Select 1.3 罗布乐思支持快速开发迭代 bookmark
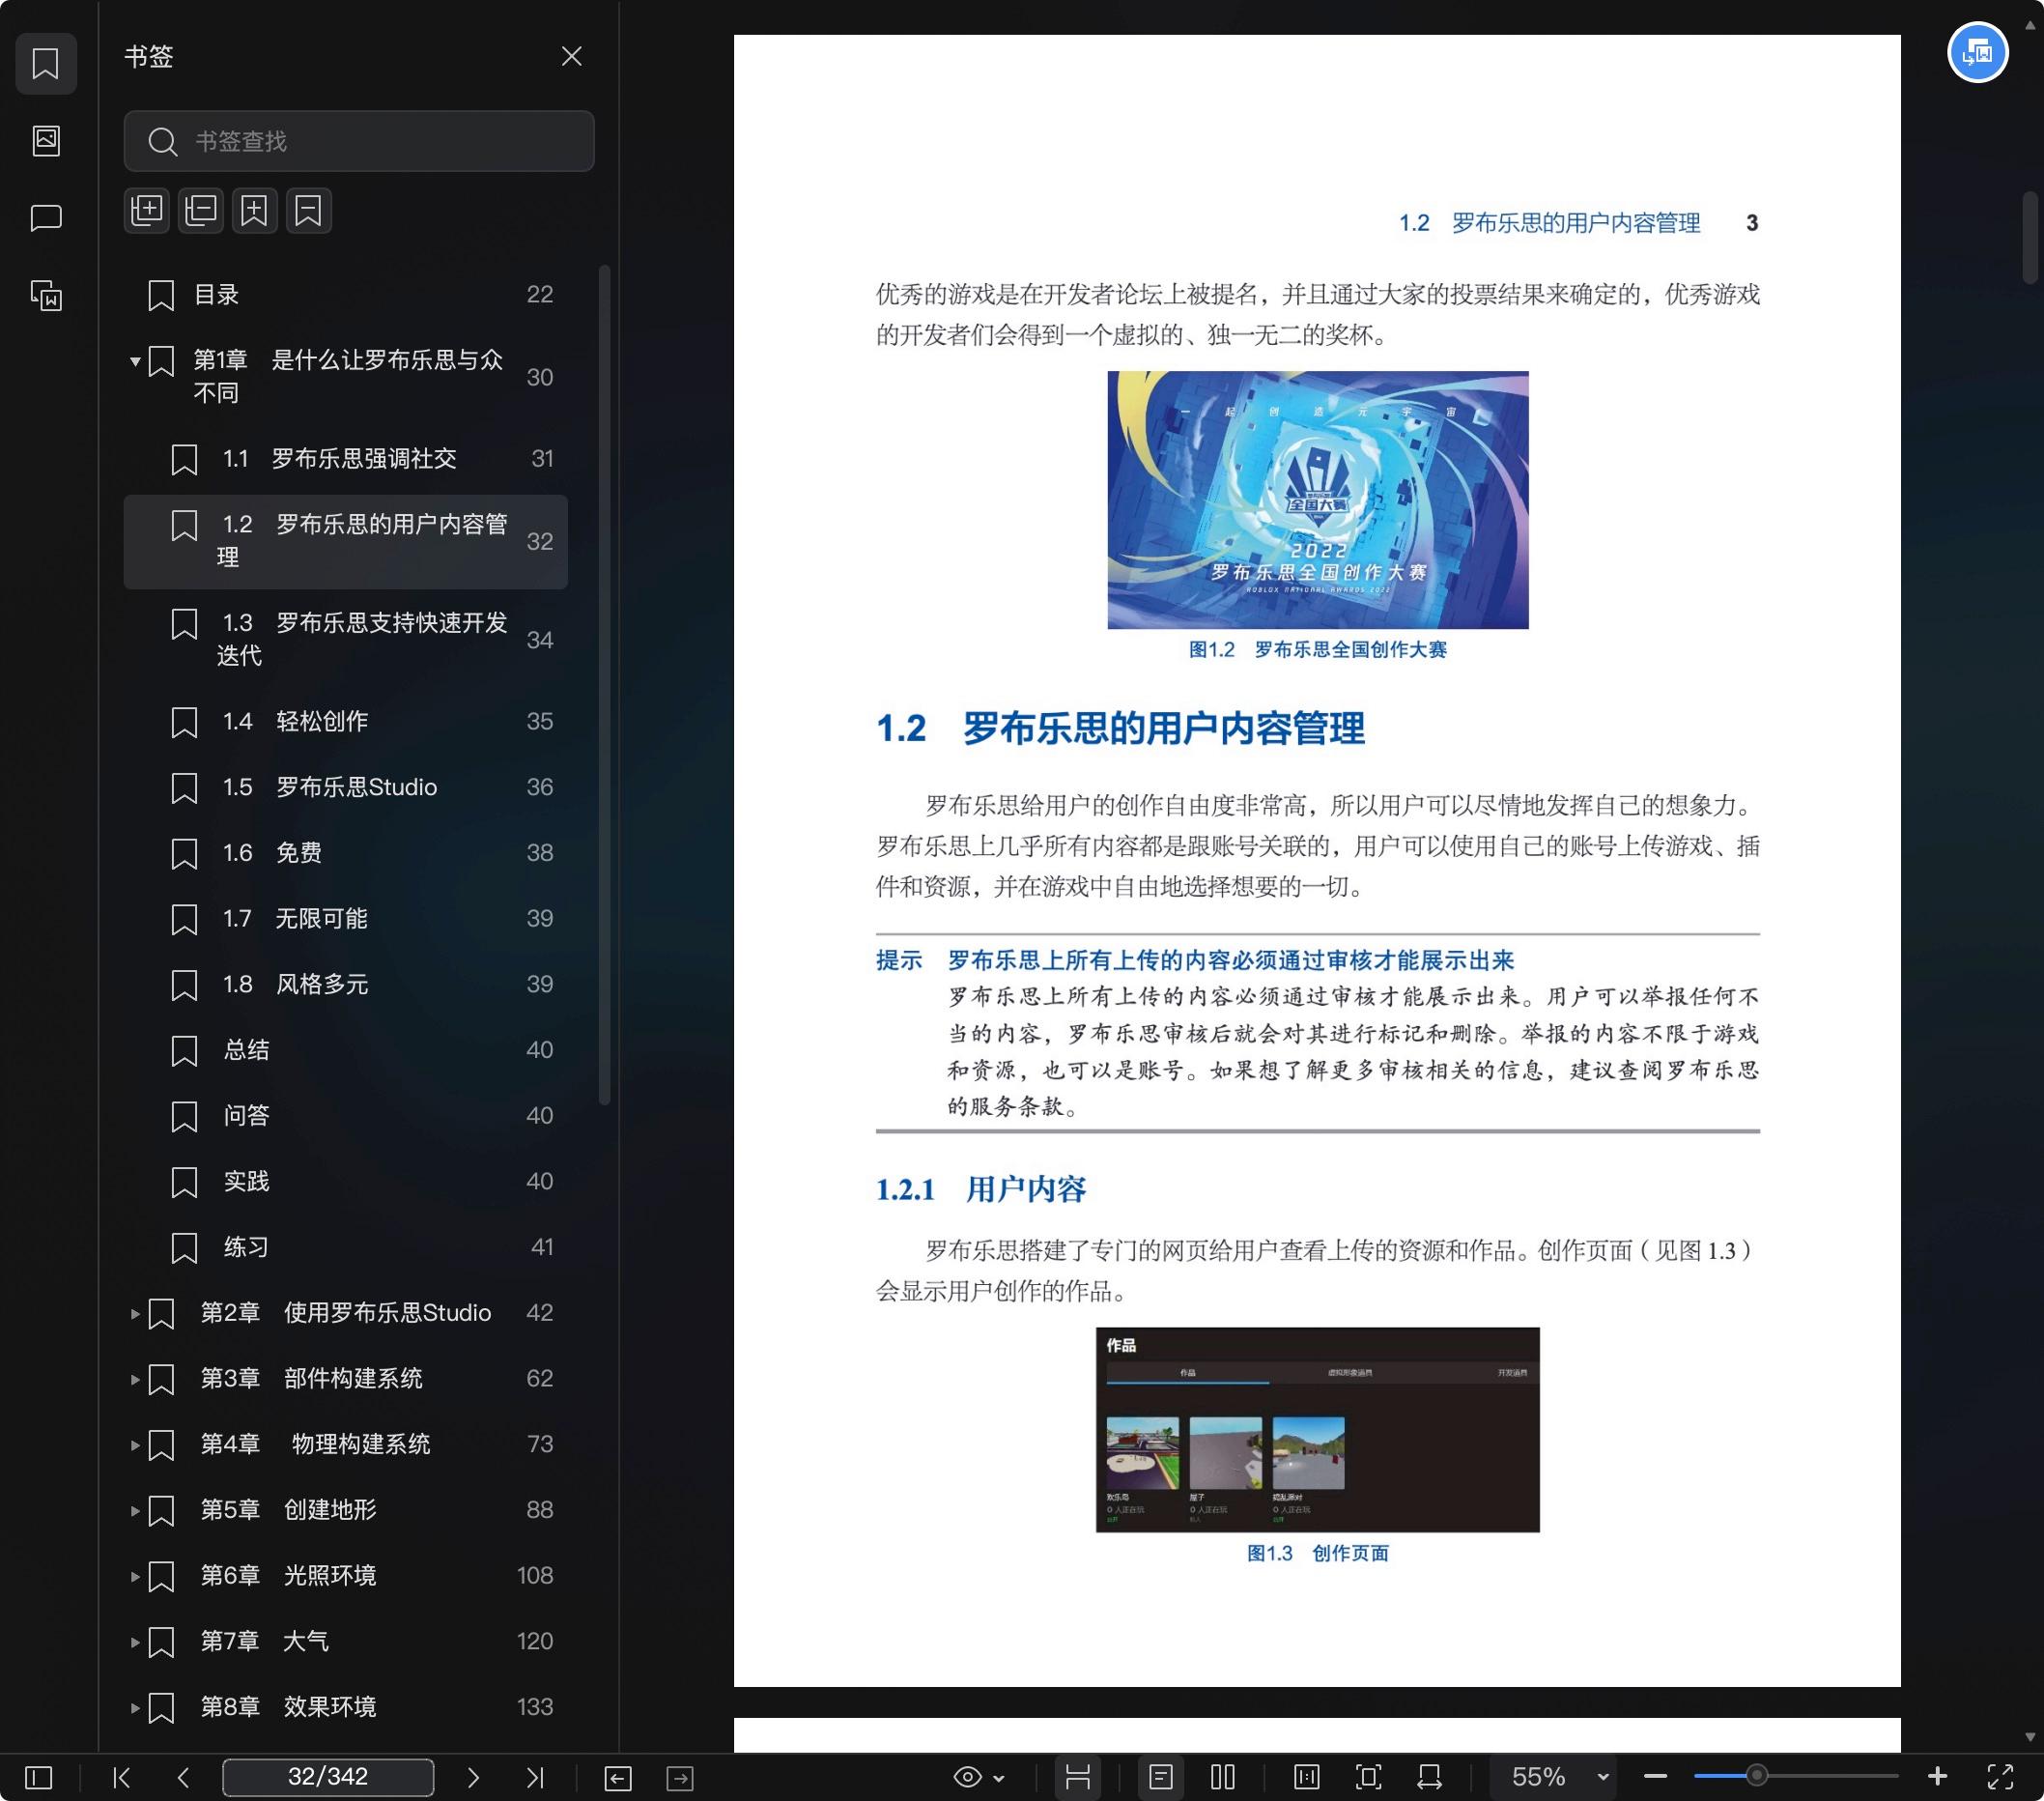Image resolution: width=2044 pixels, height=1801 pixels. pos(346,639)
